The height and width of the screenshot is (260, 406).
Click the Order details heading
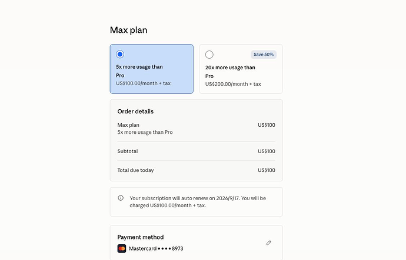coord(135,112)
